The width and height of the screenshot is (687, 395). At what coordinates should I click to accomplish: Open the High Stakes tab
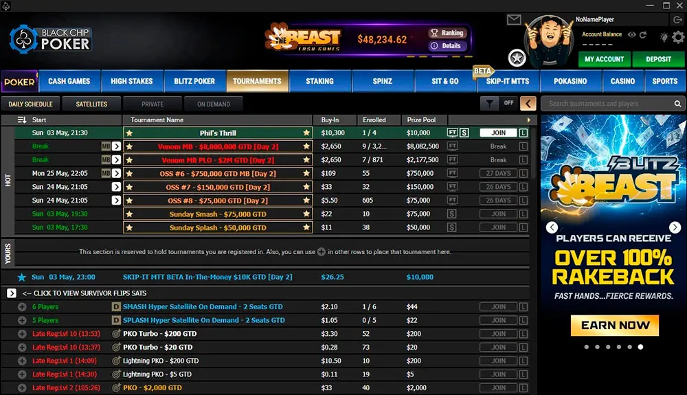click(132, 81)
